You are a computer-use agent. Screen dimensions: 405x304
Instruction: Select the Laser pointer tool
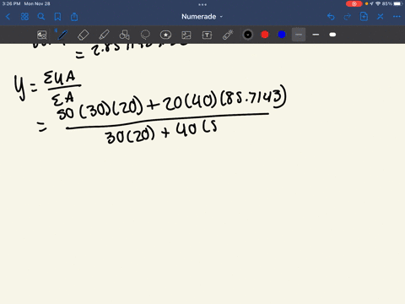tap(228, 35)
